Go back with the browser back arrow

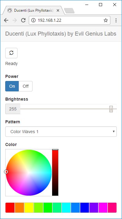click(6, 20)
